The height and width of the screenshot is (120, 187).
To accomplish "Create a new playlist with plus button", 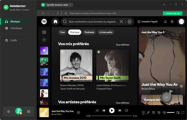I will 44,40.
